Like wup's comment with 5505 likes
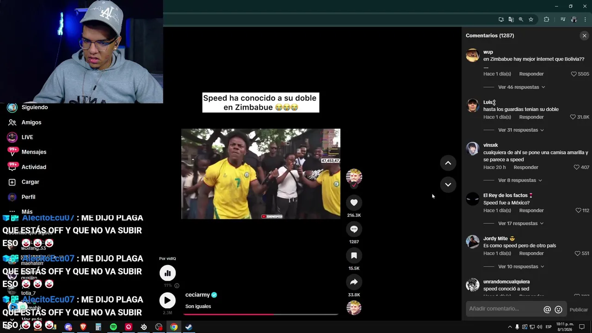The image size is (592, 333). click(573, 74)
